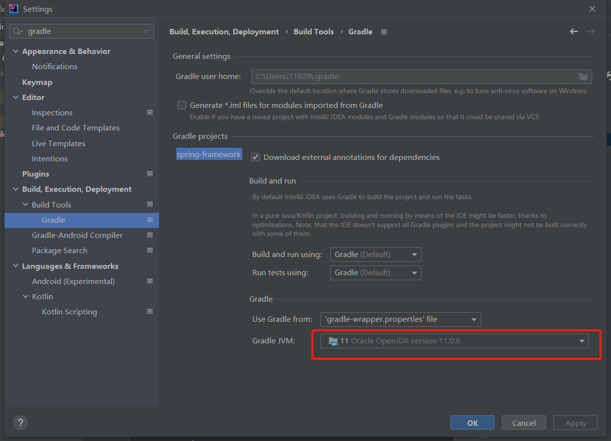Click the project-level icon beside Kotlin Scripting
Image resolution: width=611 pixels, height=441 pixels.
(150, 311)
